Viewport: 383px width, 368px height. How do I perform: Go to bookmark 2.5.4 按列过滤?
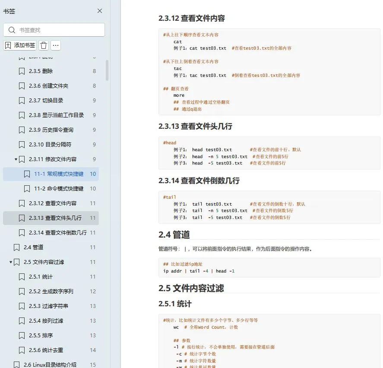click(51, 320)
